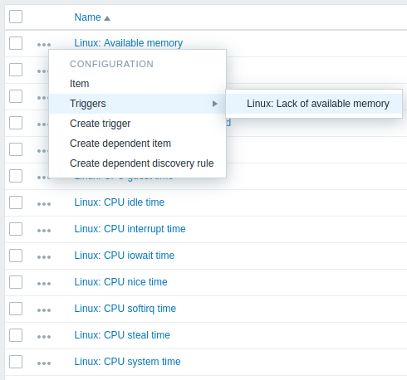Image resolution: width=407 pixels, height=380 pixels.
Task: Select Triggers in the context menu
Action: click(x=138, y=104)
